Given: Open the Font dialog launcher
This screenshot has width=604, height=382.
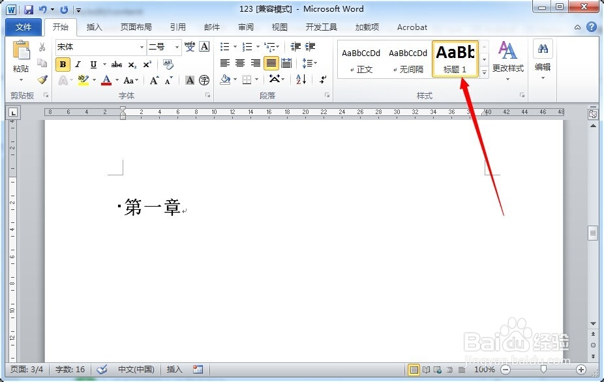Looking at the screenshot, I should coord(207,95).
